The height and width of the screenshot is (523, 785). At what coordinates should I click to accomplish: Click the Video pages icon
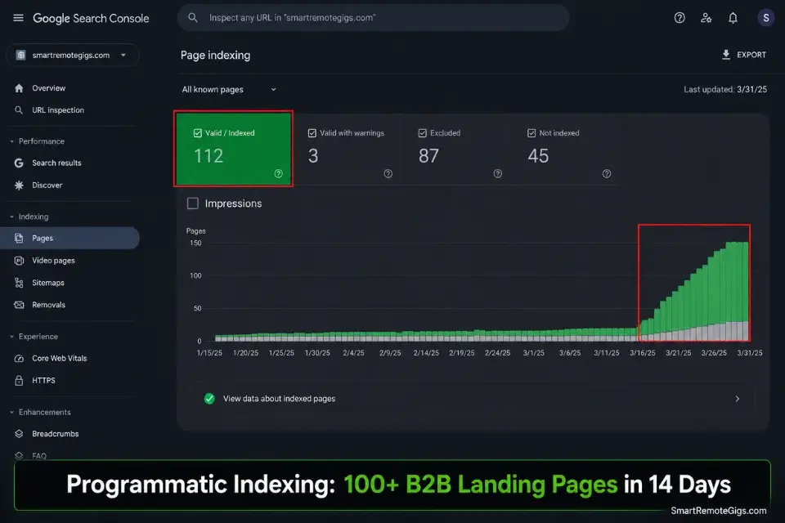click(x=19, y=260)
